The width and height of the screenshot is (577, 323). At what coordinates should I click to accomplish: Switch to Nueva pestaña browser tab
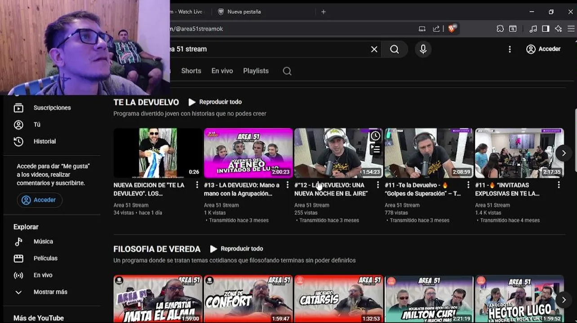click(244, 12)
